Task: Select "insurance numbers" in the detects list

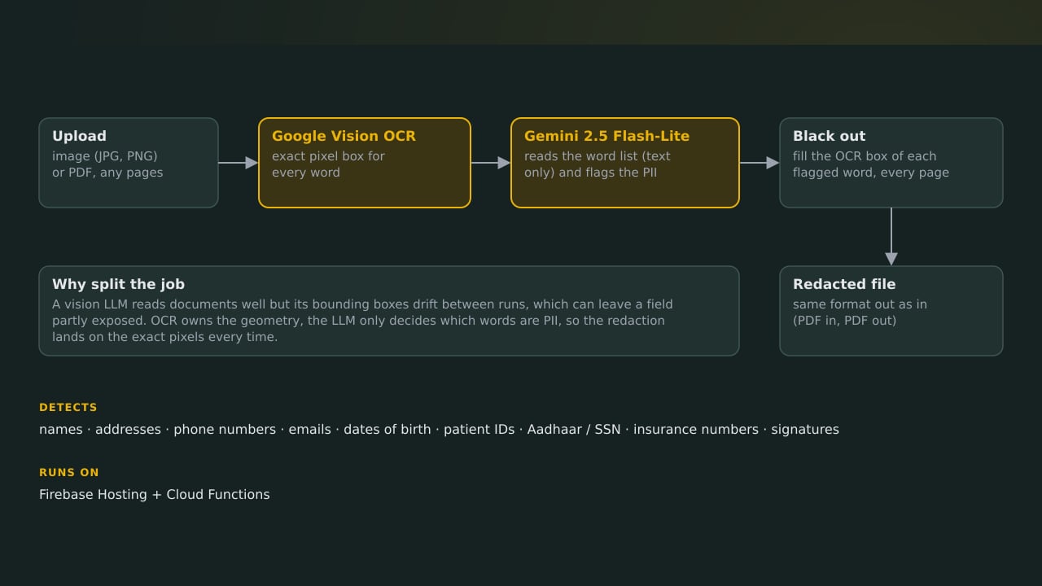Action: point(696,430)
